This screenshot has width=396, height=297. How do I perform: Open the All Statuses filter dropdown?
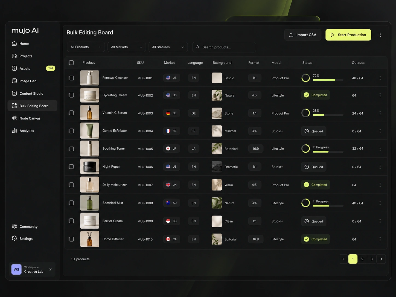coord(168,47)
